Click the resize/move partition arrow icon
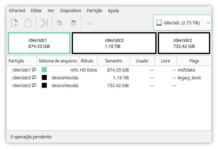218x149 pixels. 44,23
